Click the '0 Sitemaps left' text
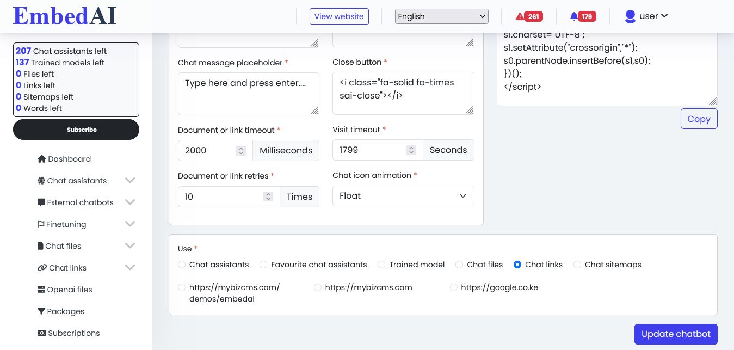Viewport: 734px width, 350px height. (x=45, y=97)
